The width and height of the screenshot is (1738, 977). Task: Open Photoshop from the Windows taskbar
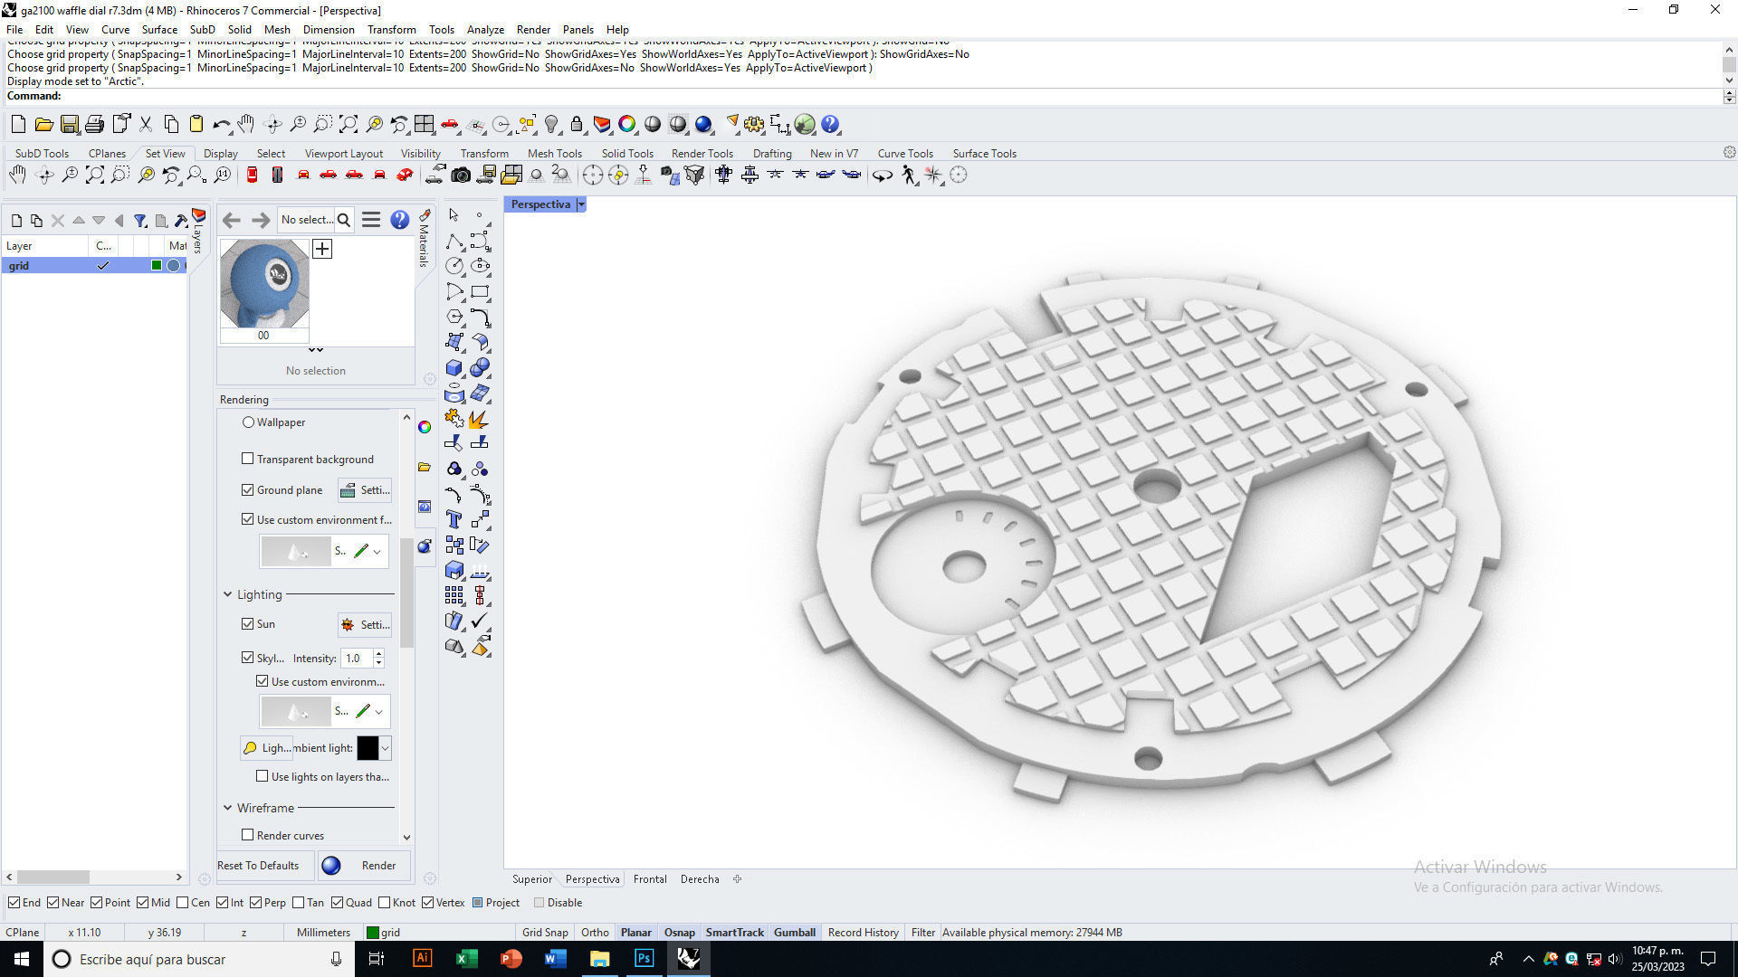click(644, 958)
